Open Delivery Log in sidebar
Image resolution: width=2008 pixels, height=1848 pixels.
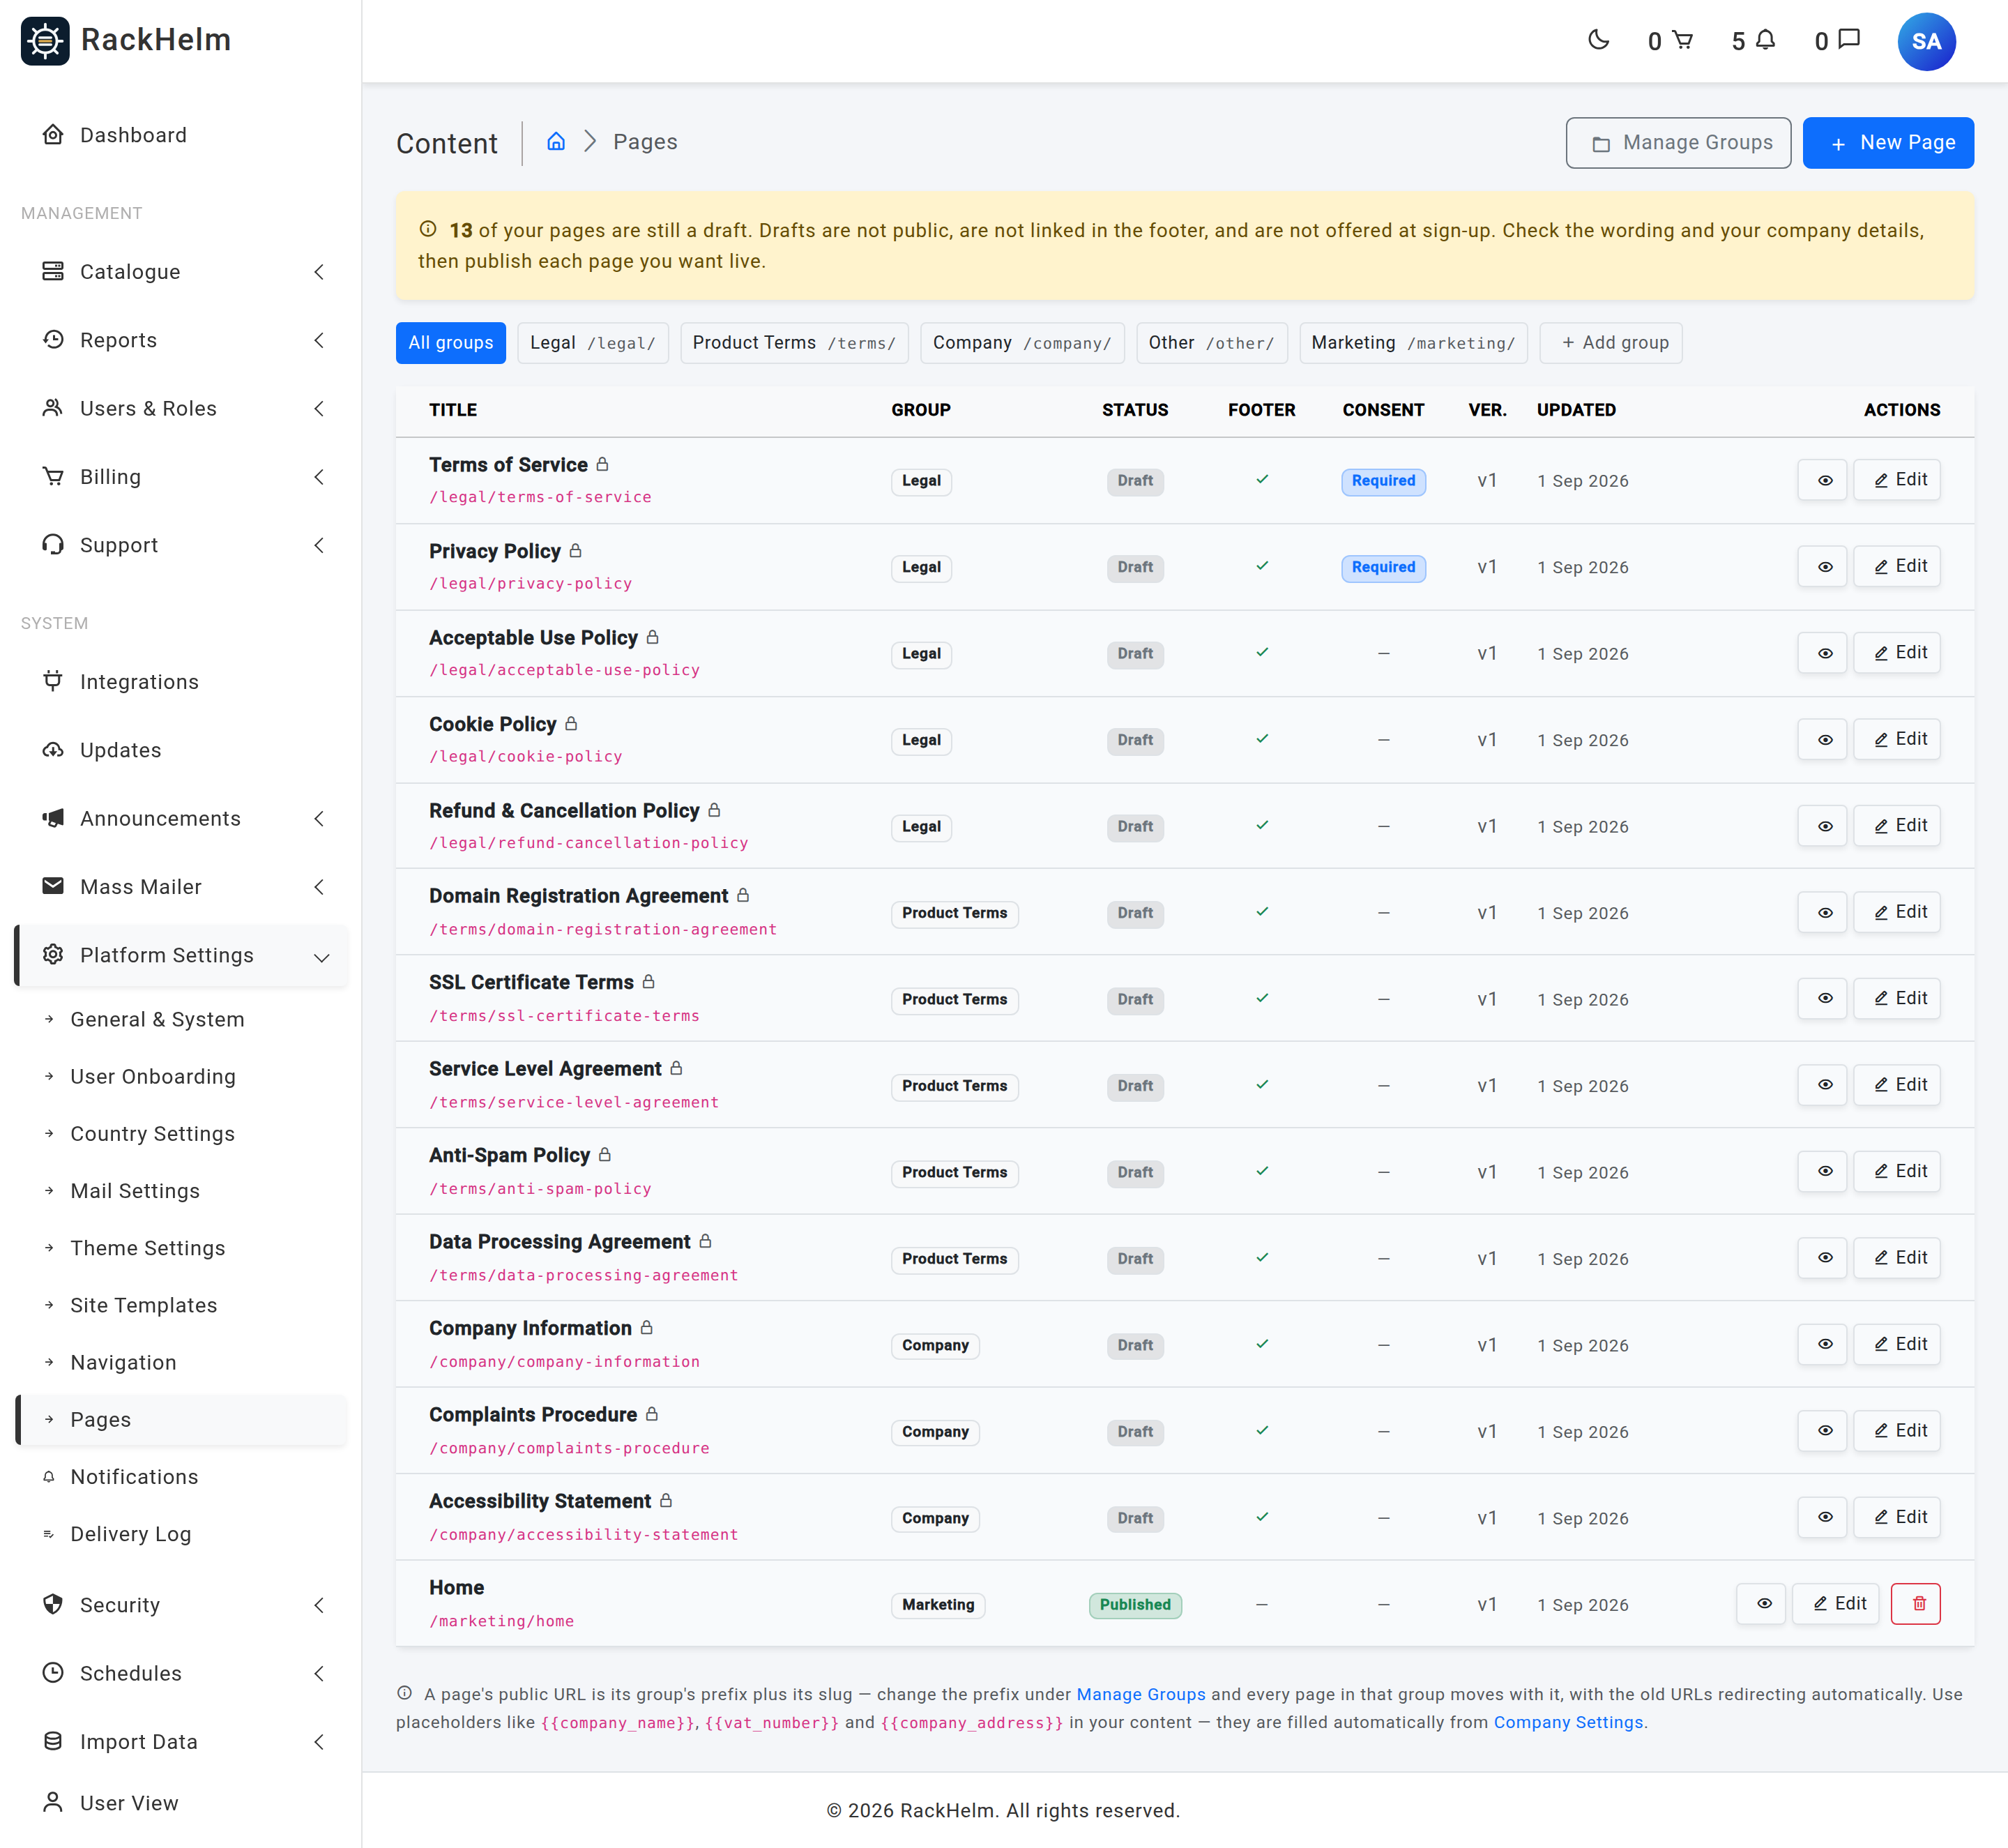click(181, 1534)
